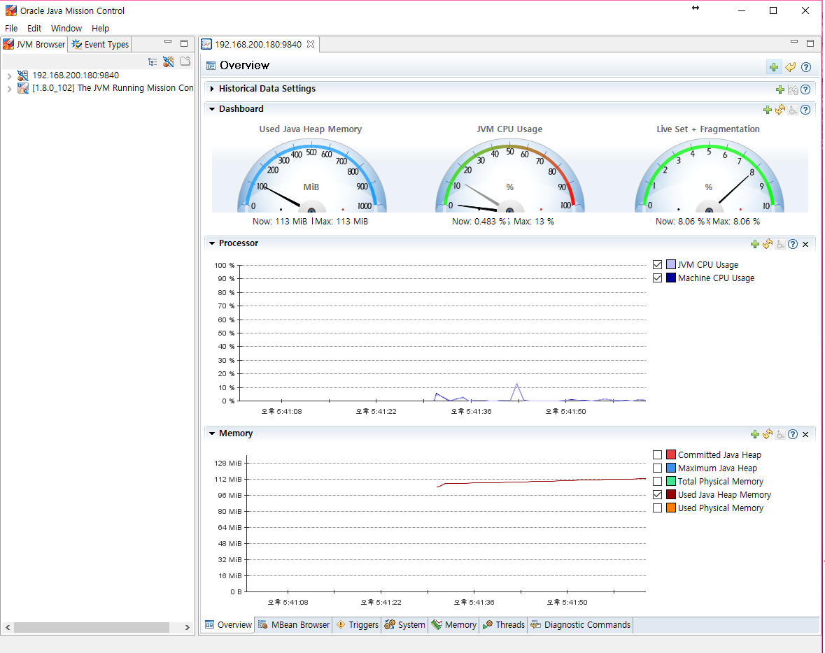Collapse the Memory section
The height and width of the screenshot is (653, 825).
(212, 433)
